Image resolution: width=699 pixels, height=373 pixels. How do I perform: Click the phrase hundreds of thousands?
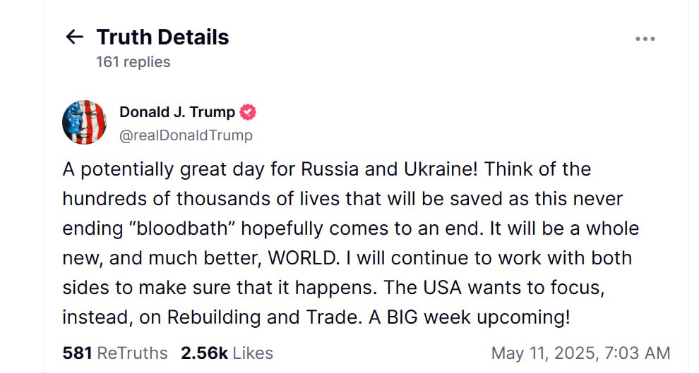pos(165,199)
